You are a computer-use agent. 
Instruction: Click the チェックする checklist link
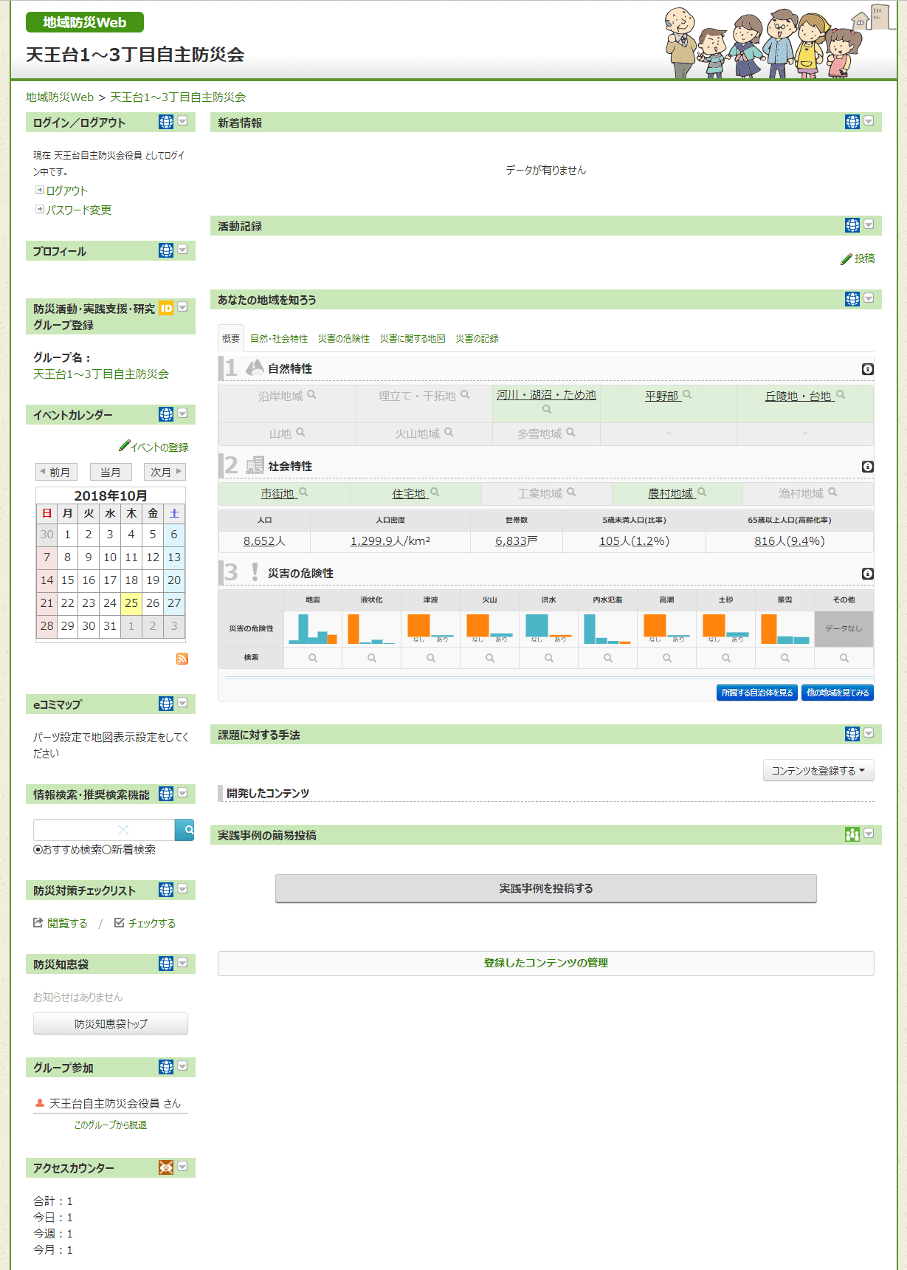pyautogui.click(x=145, y=924)
